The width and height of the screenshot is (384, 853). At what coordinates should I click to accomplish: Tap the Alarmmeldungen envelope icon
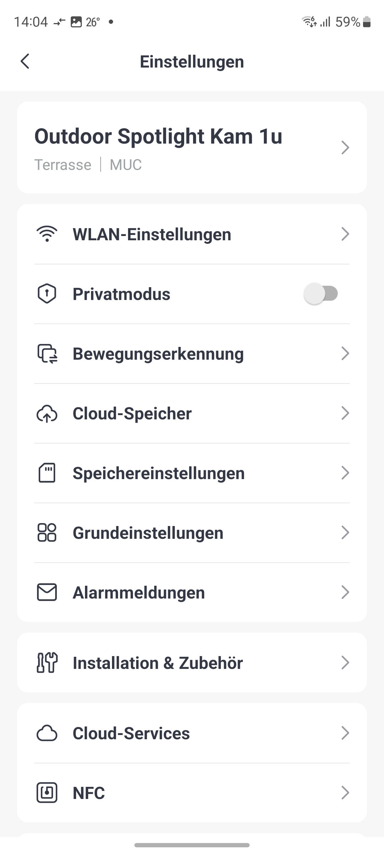(x=47, y=592)
